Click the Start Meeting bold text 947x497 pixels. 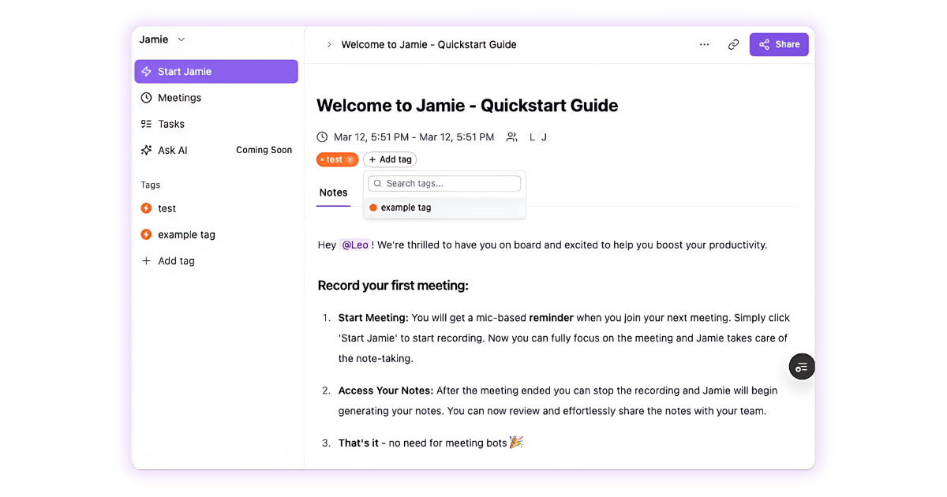tap(373, 318)
